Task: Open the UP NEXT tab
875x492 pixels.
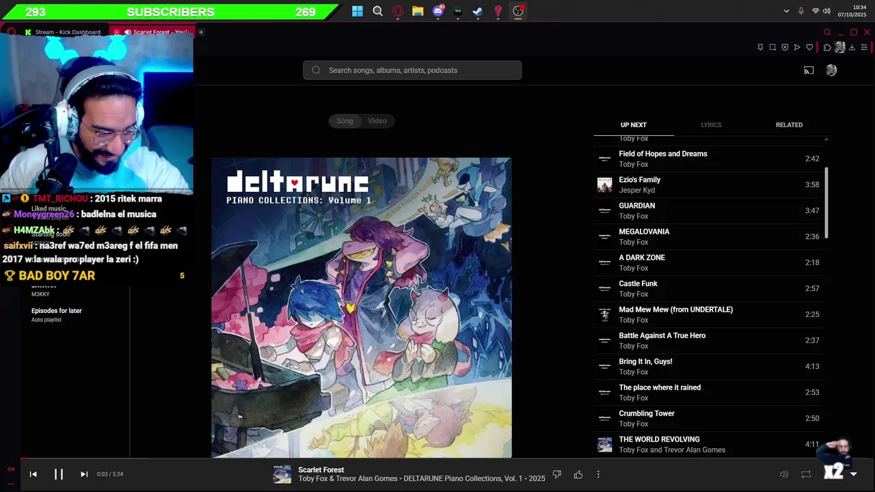Action: (633, 125)
